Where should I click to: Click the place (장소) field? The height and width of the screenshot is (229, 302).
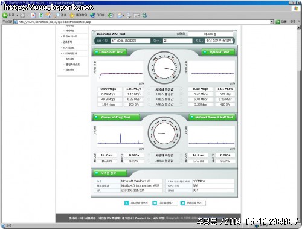click(178, 40)
